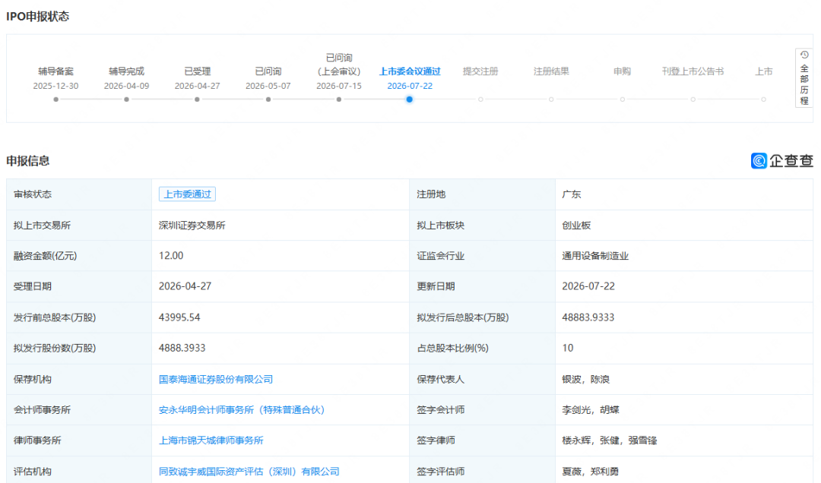Click the 拟上市板块 label
821x483 pixels.
point(440,226)
